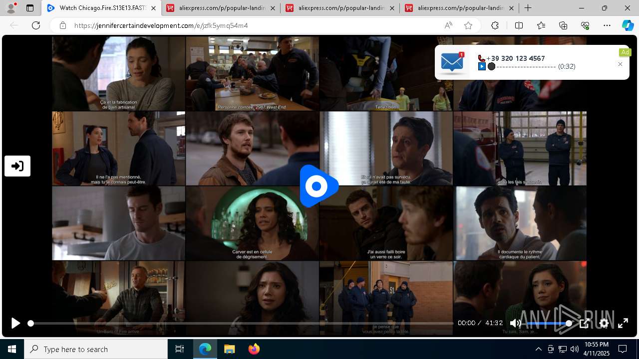This screenshot has height=359, width=639.
Task: Open tab actions menu icon
Action: [x=30, y=8]
